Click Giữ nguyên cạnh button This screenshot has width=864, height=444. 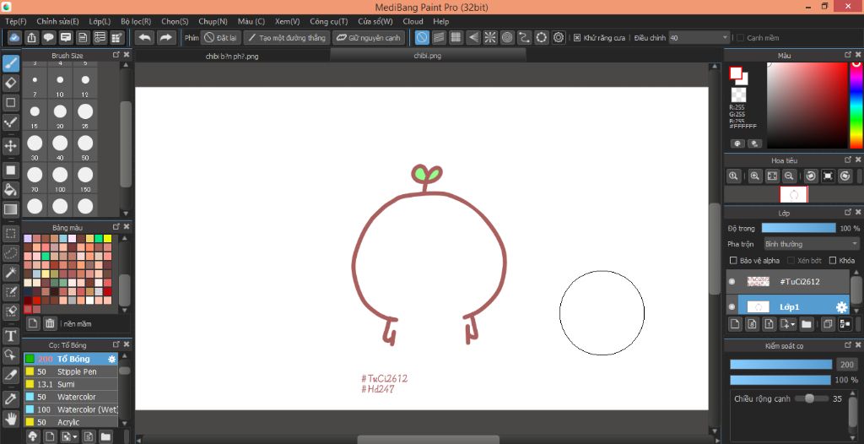pyautogui.click(x=369, y=38)
